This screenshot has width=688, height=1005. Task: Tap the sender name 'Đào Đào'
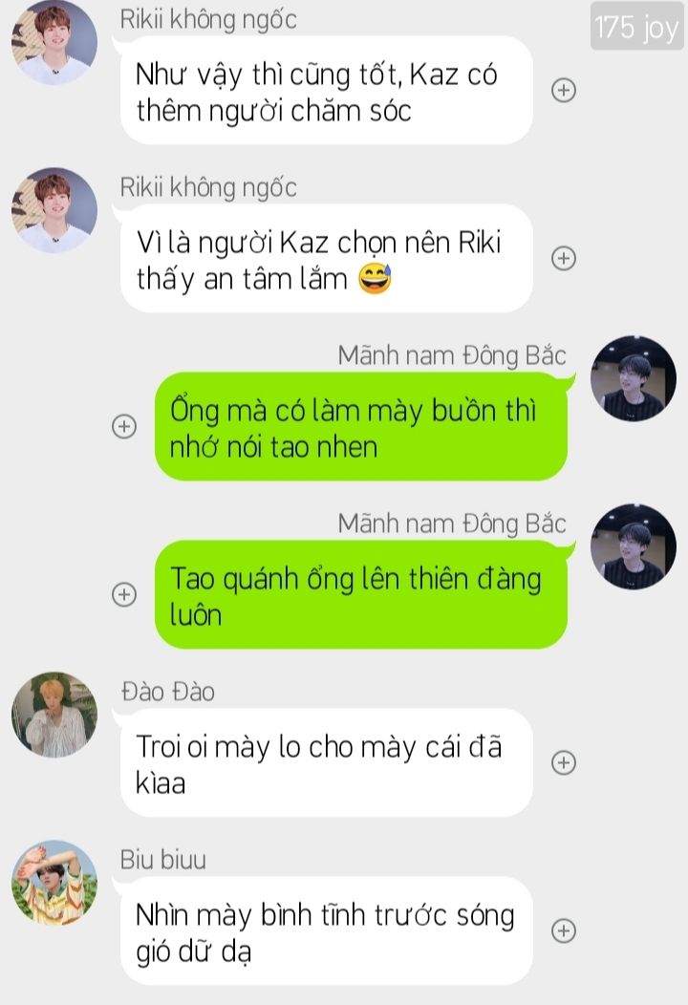tap(167, 692)
